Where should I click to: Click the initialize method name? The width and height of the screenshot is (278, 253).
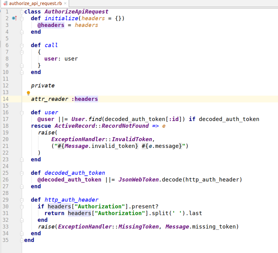tap(61, 19)
